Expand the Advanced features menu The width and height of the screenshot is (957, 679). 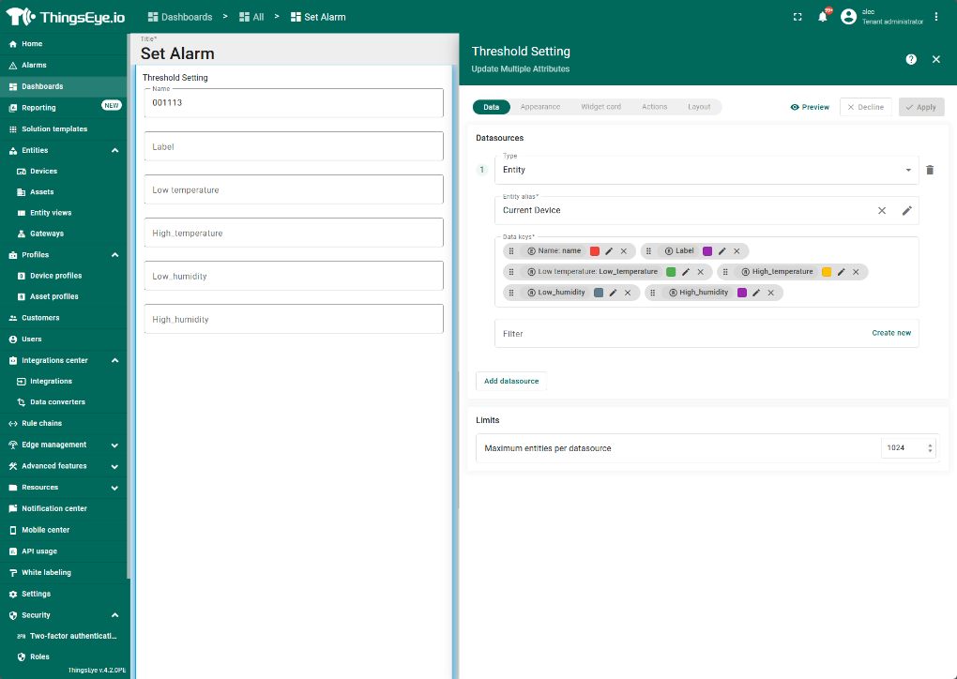pyautogui.click(x=114, y=466)
